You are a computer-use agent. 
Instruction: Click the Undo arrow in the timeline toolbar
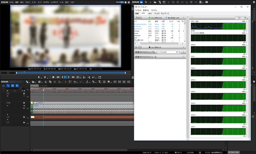(74, 82)
